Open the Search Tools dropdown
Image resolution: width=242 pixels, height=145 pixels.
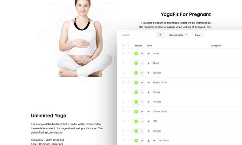tap(178, 35)
